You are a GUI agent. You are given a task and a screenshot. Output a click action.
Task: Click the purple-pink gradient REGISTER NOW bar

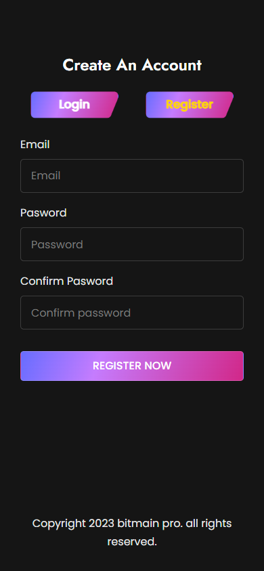point(132,366)
